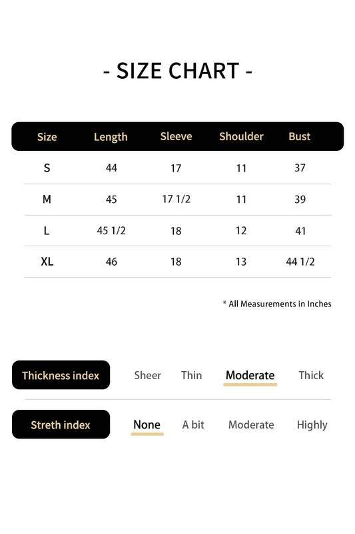Select the highlighted None stretch option
The height and width of the screenshot is (534, 355).
coord(147,425)
